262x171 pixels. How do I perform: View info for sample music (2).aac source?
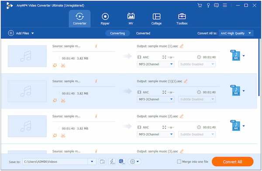(96, 116)
